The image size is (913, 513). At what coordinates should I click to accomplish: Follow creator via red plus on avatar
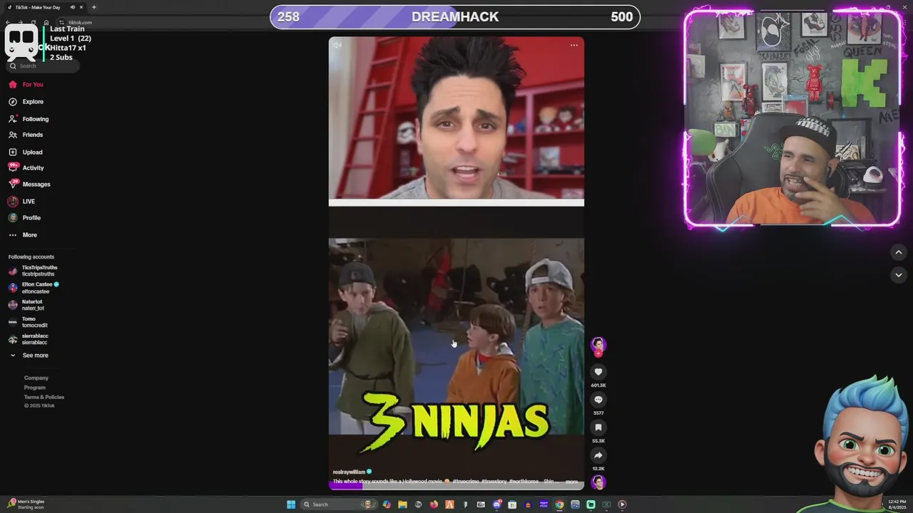[598, 353]
